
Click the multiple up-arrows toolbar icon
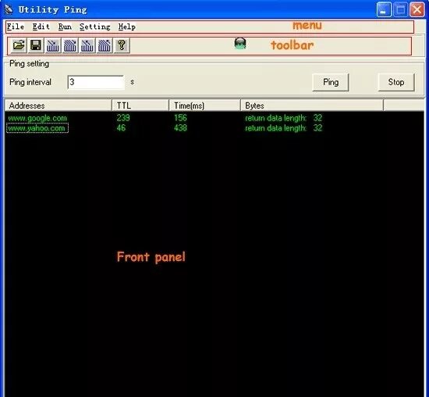105,45
